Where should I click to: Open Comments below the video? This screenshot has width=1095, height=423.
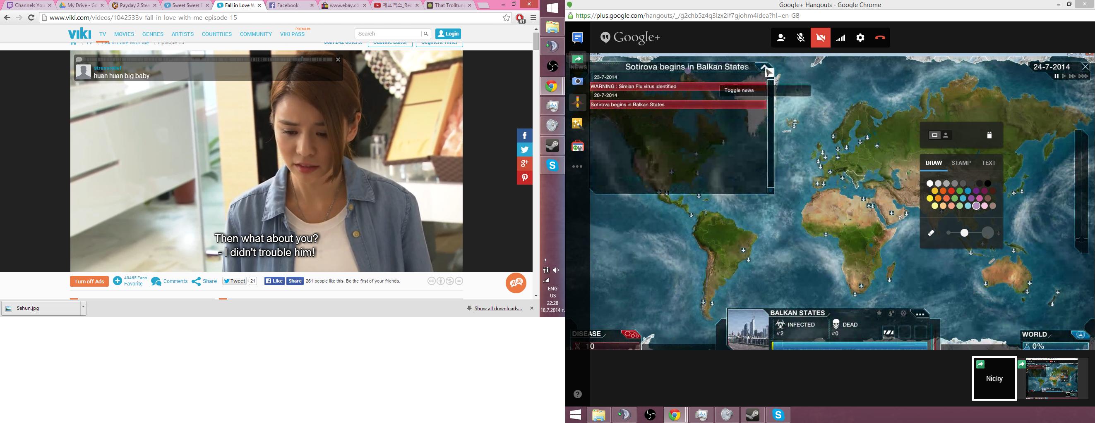[169, 281]
